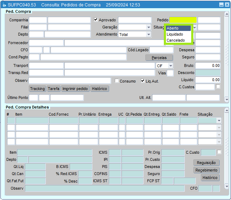Uncheck the Aprovado checkbox
Screen dimensions: 231x200
[x=96, y=20]
